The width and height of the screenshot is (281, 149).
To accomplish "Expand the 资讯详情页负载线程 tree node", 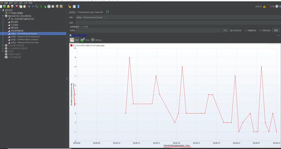I will [3, 45].
